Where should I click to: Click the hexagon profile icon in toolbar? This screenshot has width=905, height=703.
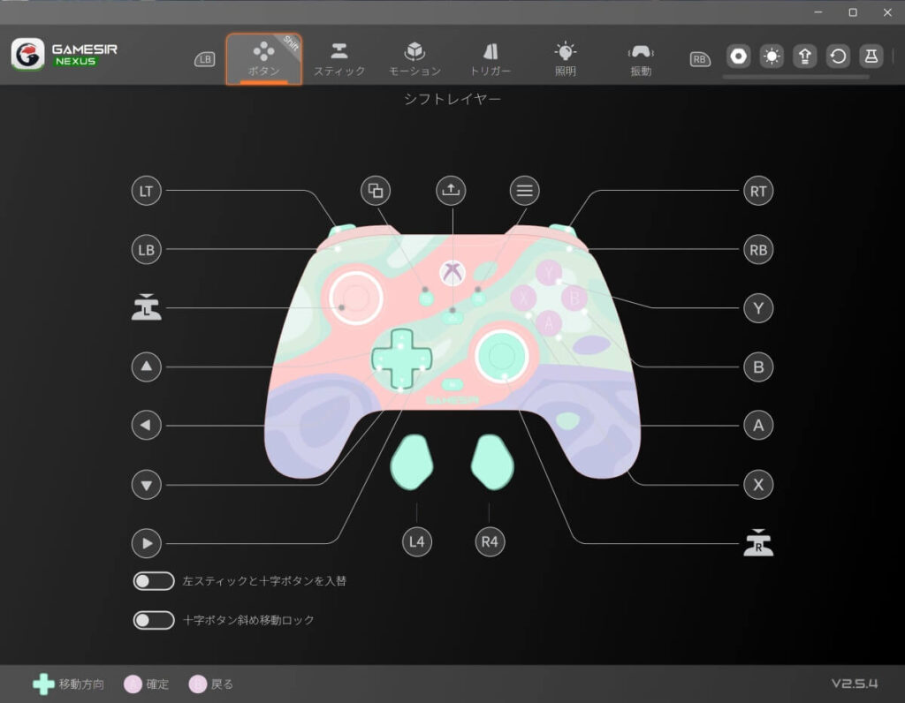click(738, 57)
